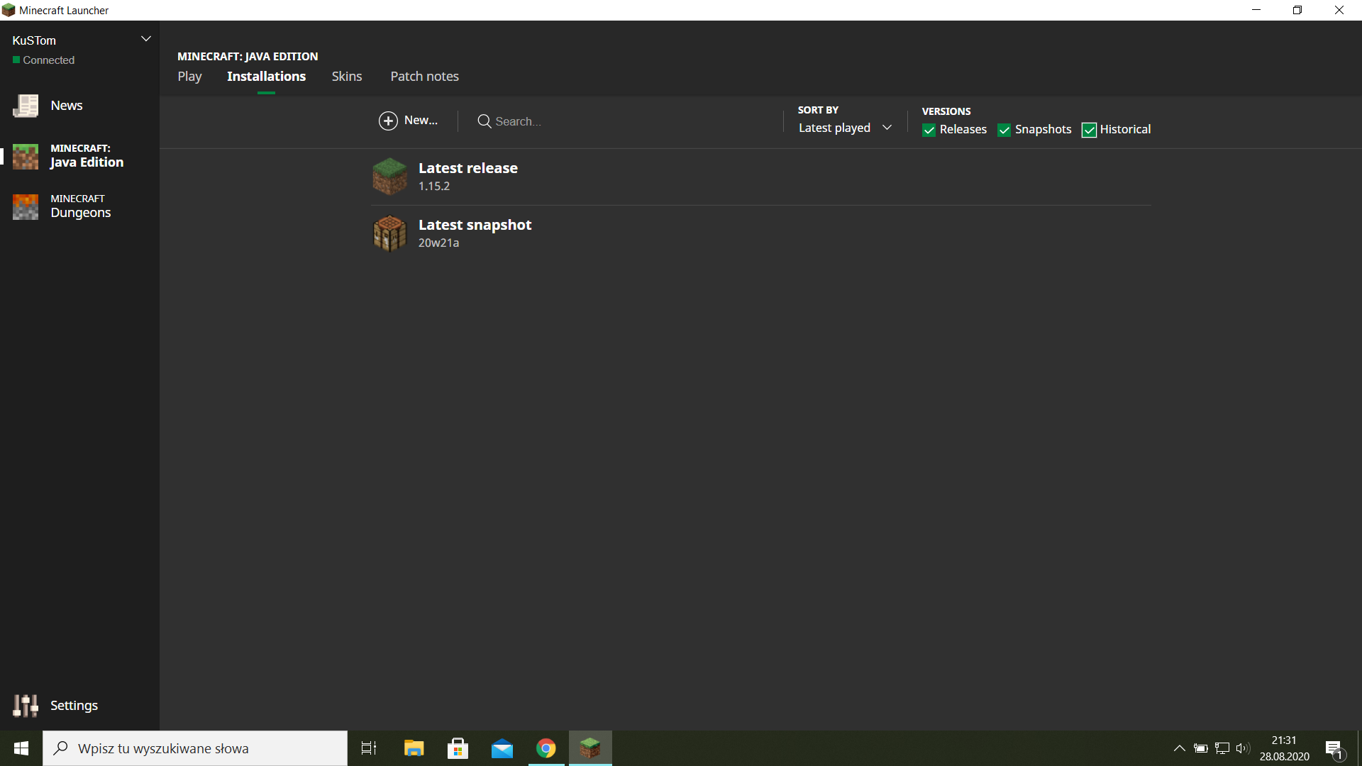Open the News section newspaper icon
The width and height of the screenshot is (1362, 766).
click(26, 106)
